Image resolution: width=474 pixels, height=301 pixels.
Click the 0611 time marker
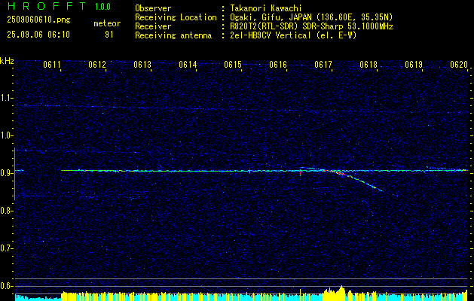coord(52,65)
